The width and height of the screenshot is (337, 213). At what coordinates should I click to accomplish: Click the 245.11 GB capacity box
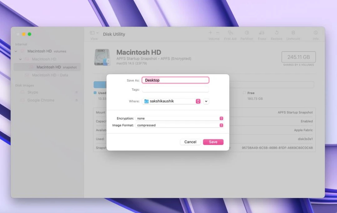299,57
